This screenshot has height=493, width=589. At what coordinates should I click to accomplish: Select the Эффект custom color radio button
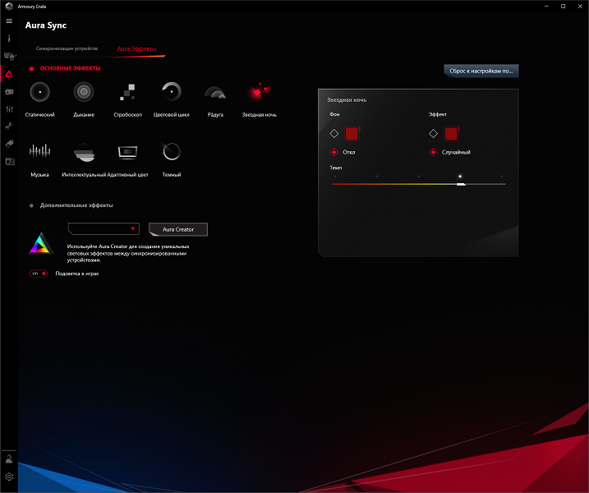click(433, 133)
